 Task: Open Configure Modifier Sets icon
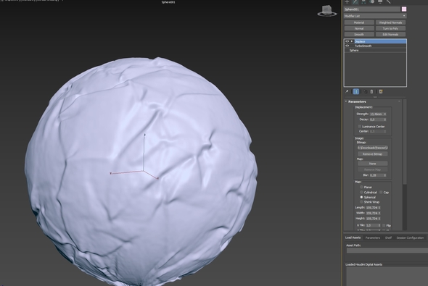pyautogui.click(x=381, y=92)
